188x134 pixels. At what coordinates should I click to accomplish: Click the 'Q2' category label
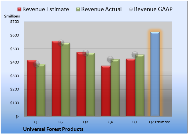pyautogui.click(x=61, y=122)
